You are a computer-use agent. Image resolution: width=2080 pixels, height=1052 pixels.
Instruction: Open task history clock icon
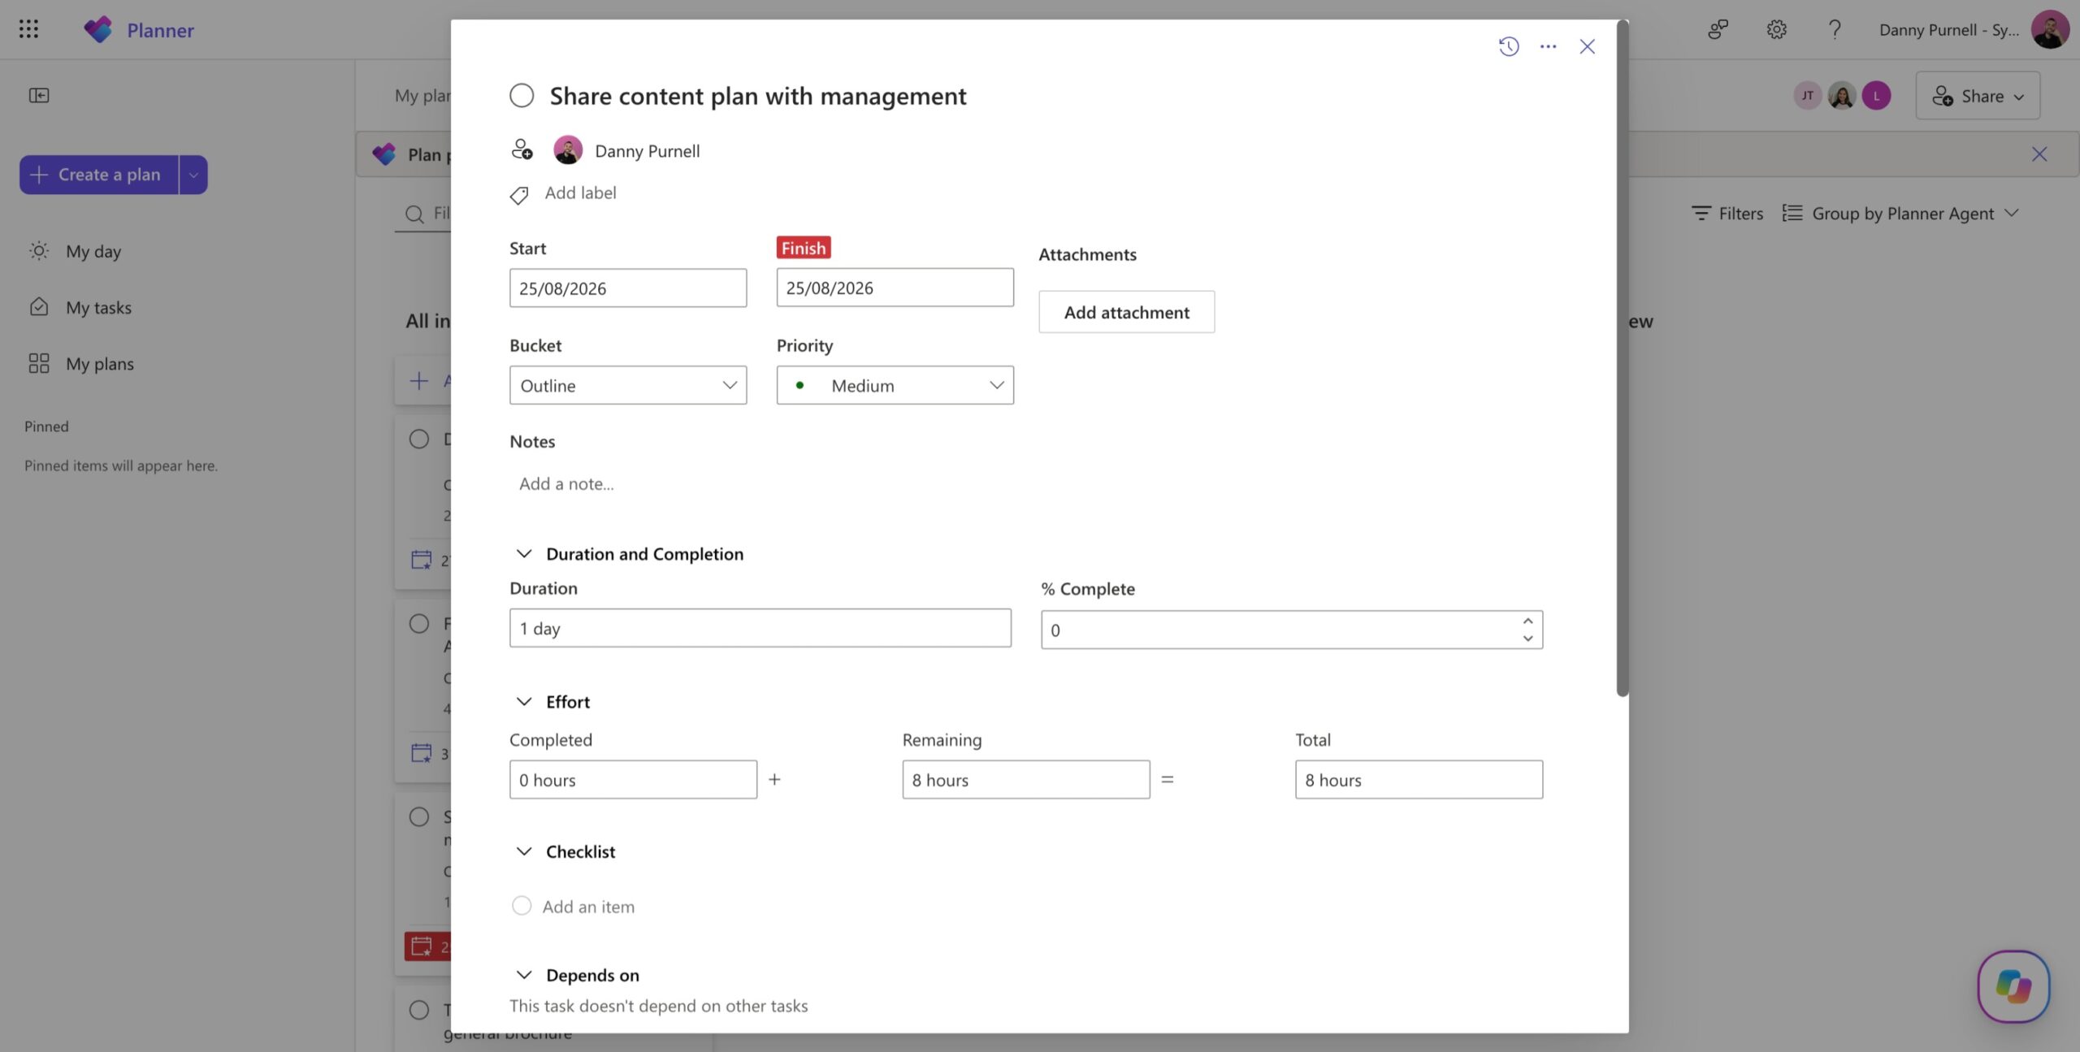click(x=1509, y=46)
